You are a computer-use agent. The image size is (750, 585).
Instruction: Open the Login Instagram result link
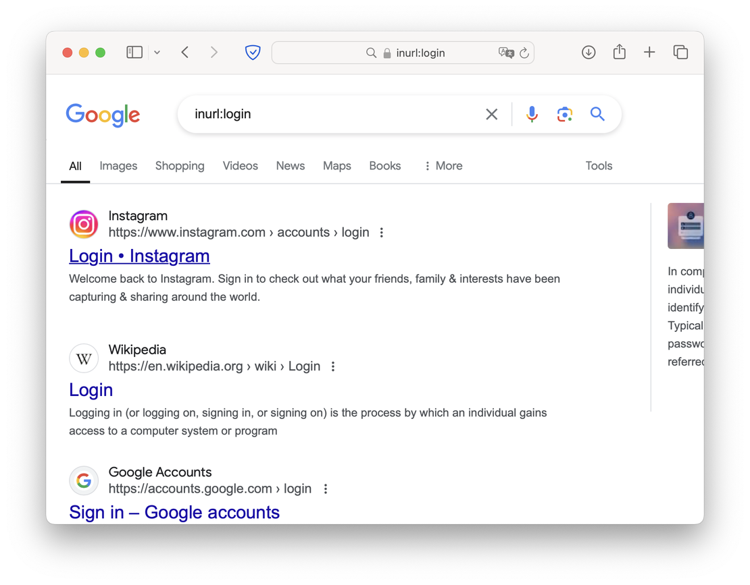click(x=139, y=256)
